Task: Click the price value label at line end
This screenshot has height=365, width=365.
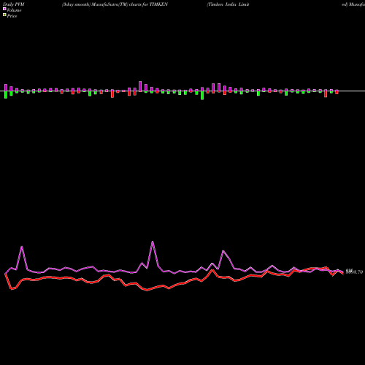Action: point(354,272)
